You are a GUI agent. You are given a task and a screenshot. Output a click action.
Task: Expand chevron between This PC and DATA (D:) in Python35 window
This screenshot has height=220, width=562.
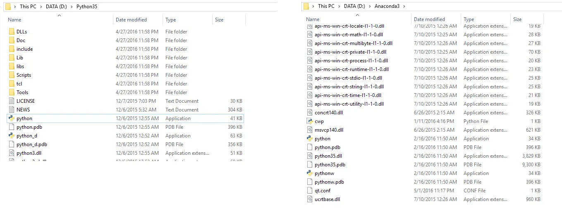coord(41,7)
